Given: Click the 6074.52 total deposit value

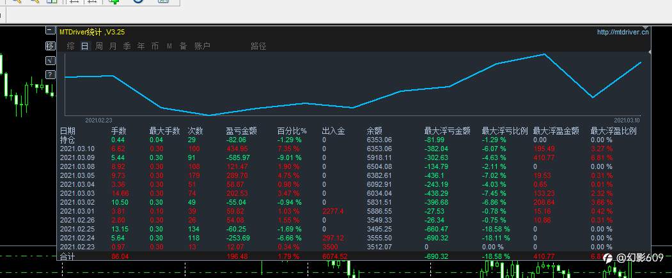Looking at the screenshot, I should click(334, 256).
